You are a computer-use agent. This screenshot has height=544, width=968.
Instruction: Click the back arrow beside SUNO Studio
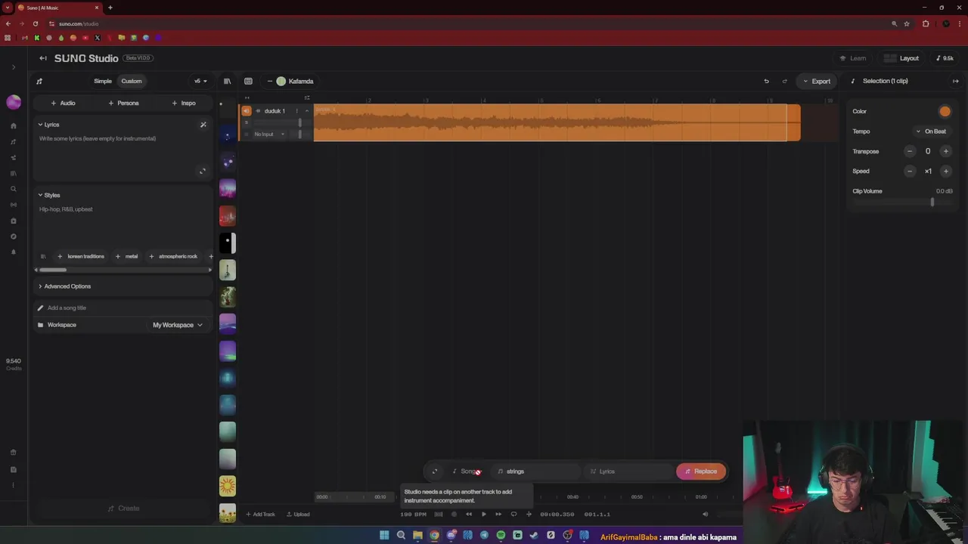pos(43,58)
